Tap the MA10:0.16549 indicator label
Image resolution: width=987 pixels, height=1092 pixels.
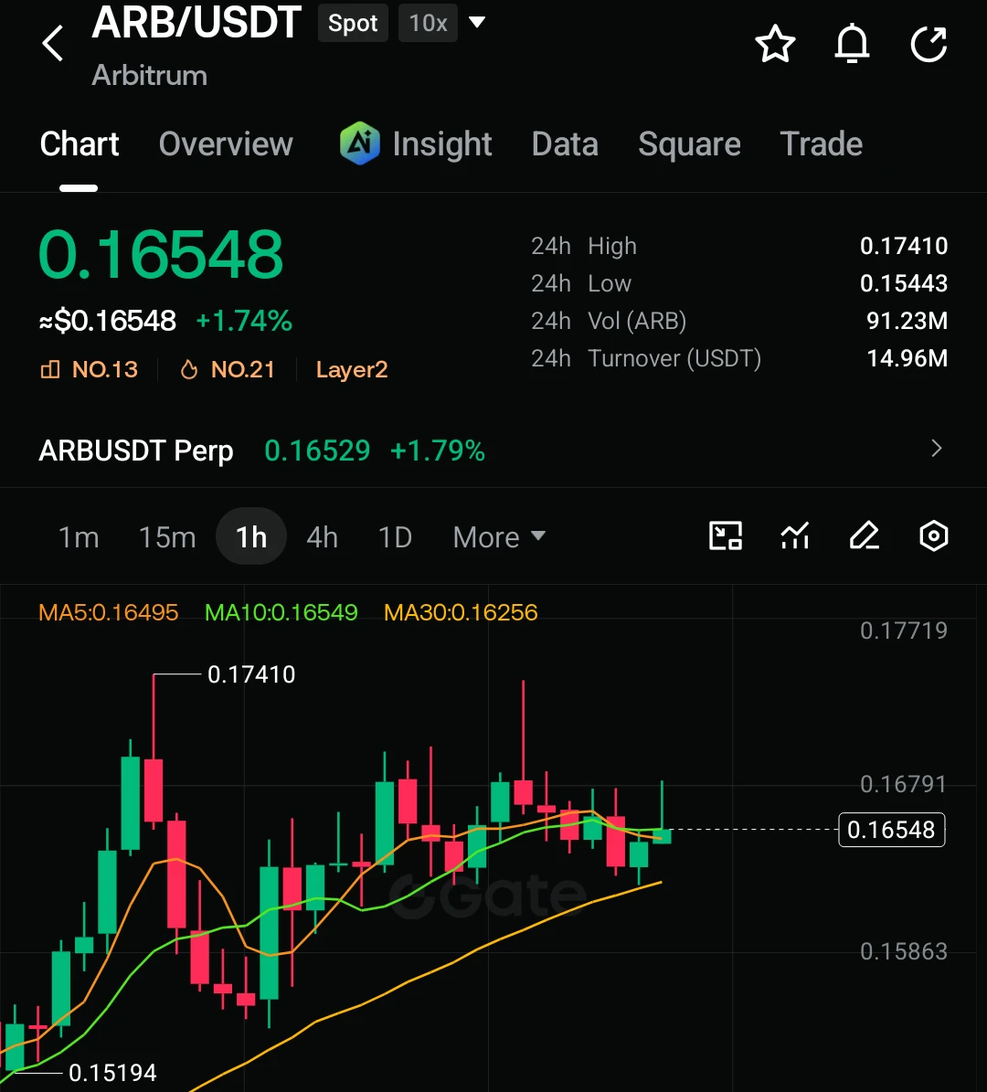point(281,612)
